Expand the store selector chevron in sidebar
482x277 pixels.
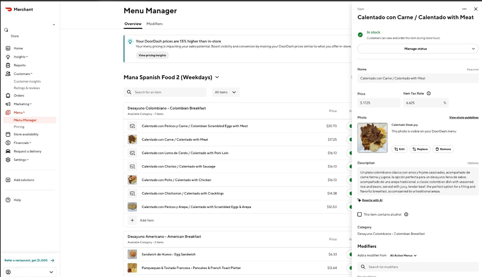[x=54, y=25]
